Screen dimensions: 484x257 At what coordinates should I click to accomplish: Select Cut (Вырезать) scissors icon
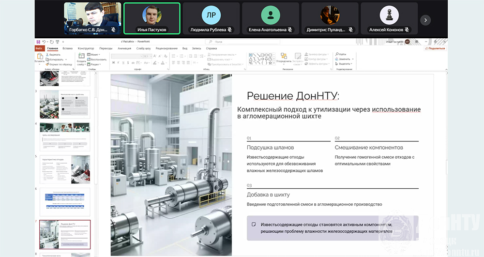[47, 55]
